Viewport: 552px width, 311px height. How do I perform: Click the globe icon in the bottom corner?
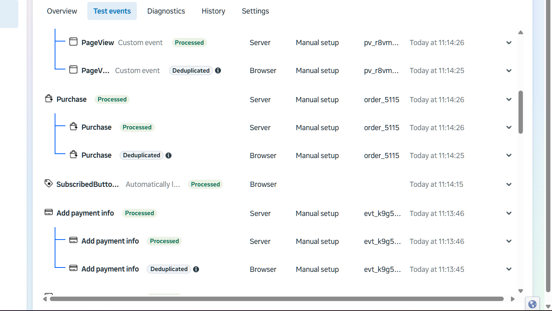[x=532, y=304]
